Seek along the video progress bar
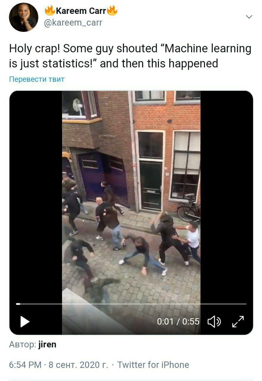The height and width of the screenshot is (381, 262). point(131,304)
